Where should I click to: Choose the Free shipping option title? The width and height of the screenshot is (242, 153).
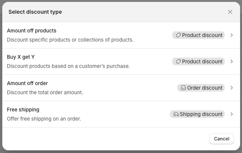[23, 110]
